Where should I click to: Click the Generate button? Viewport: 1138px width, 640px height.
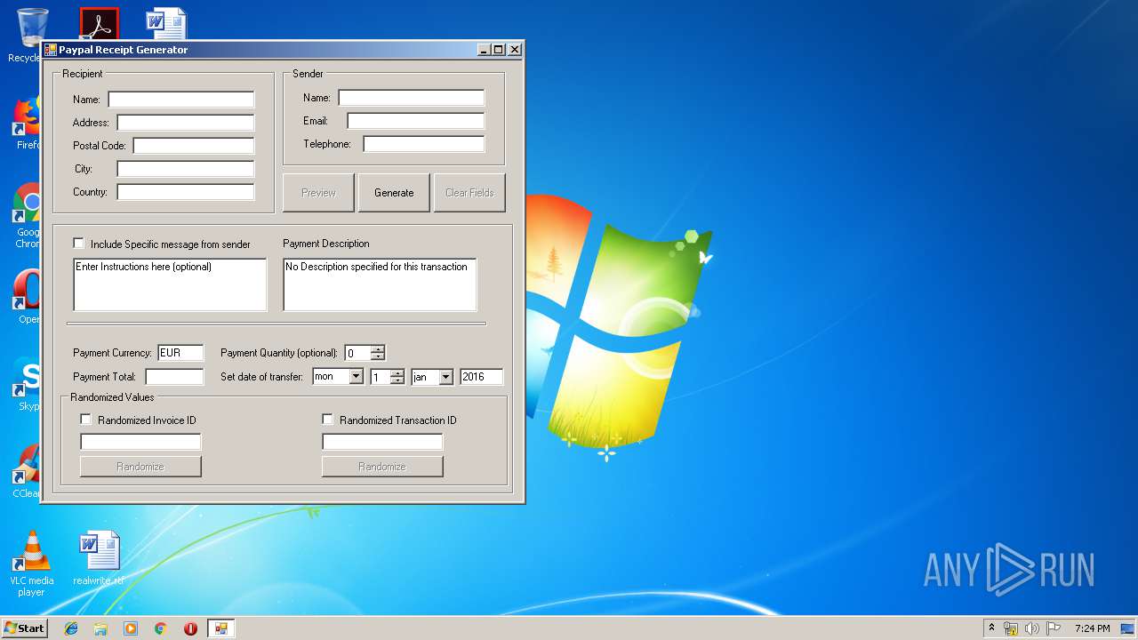point(394,192)
